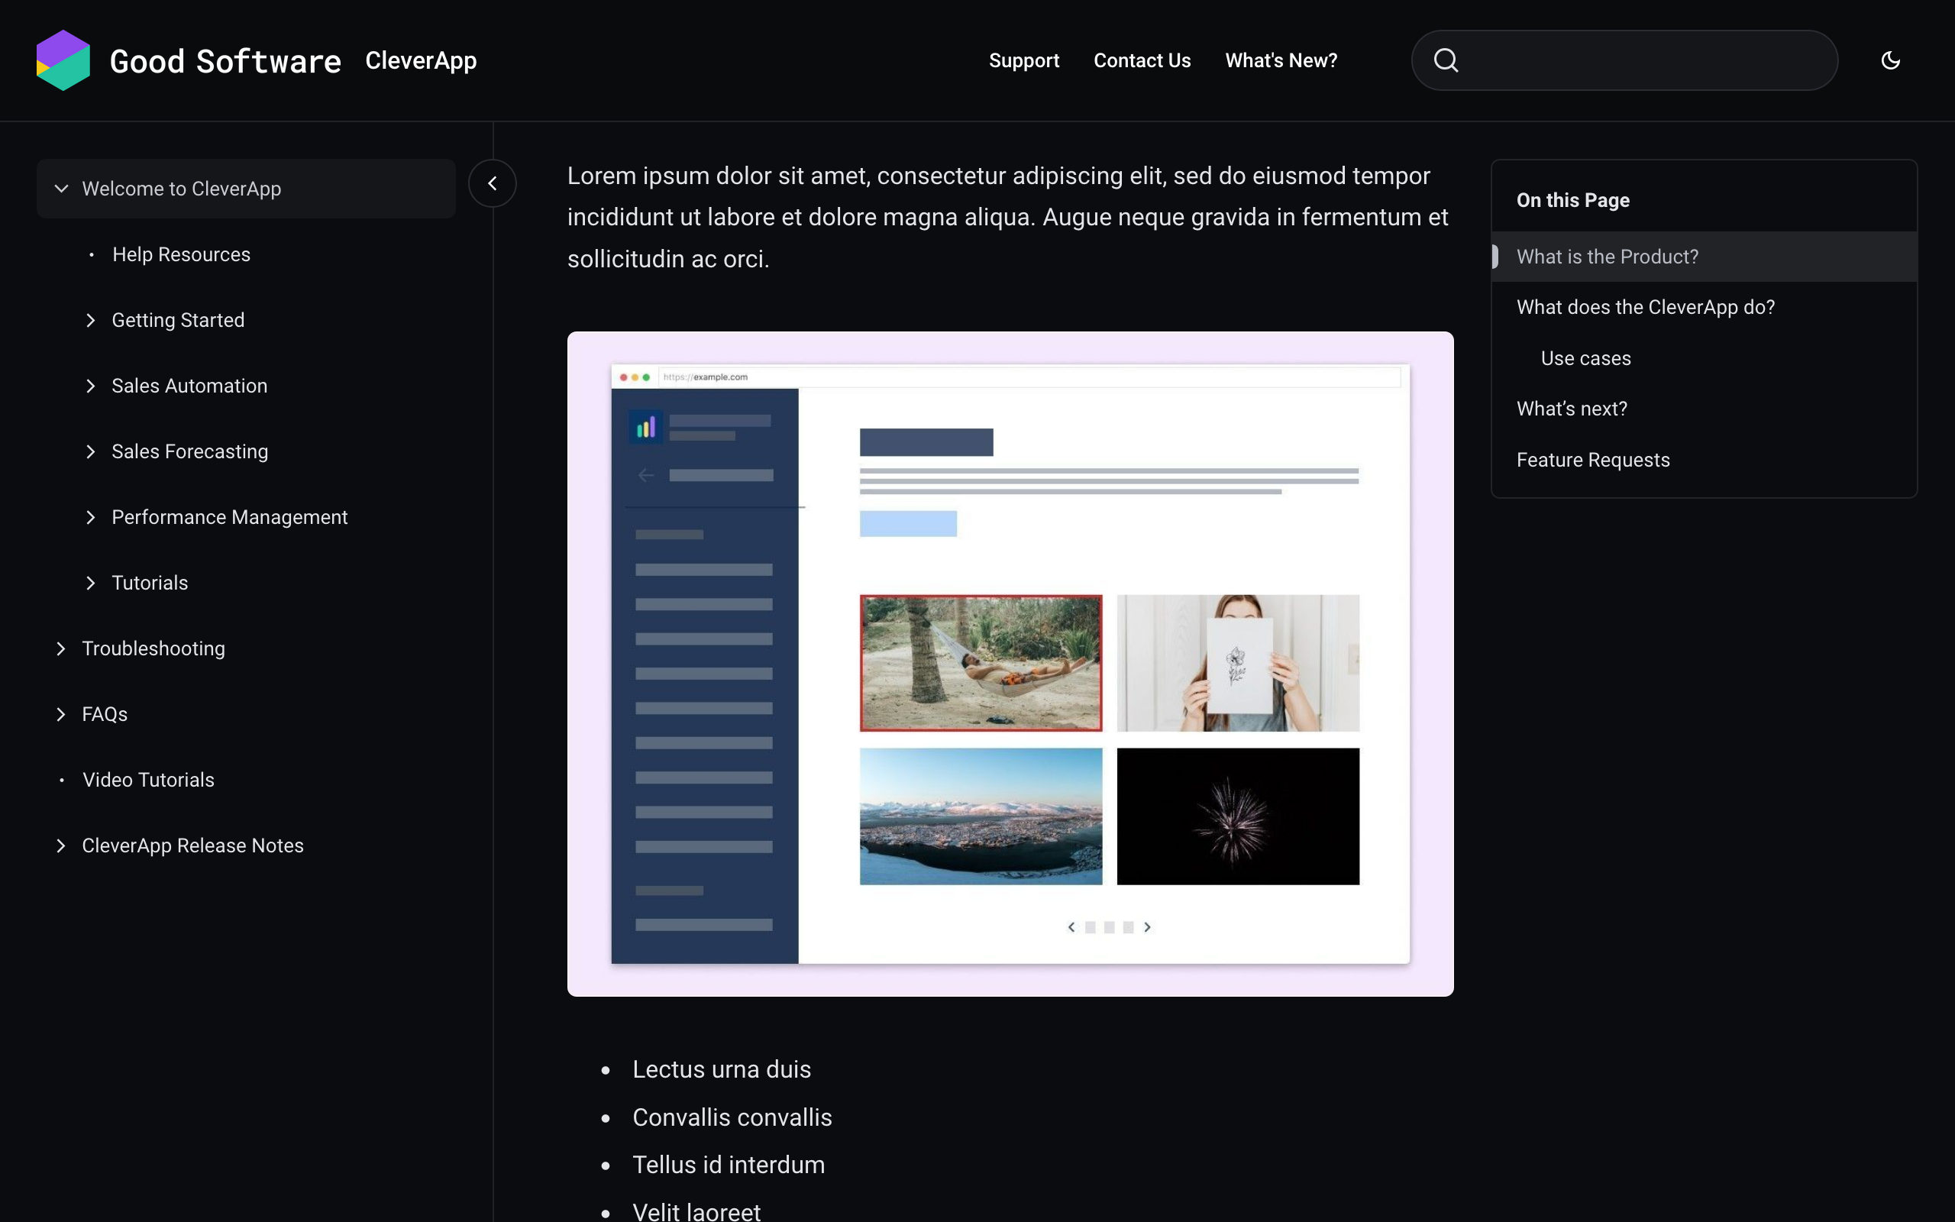Expand the Troubleshooting section

coord(60,649)
